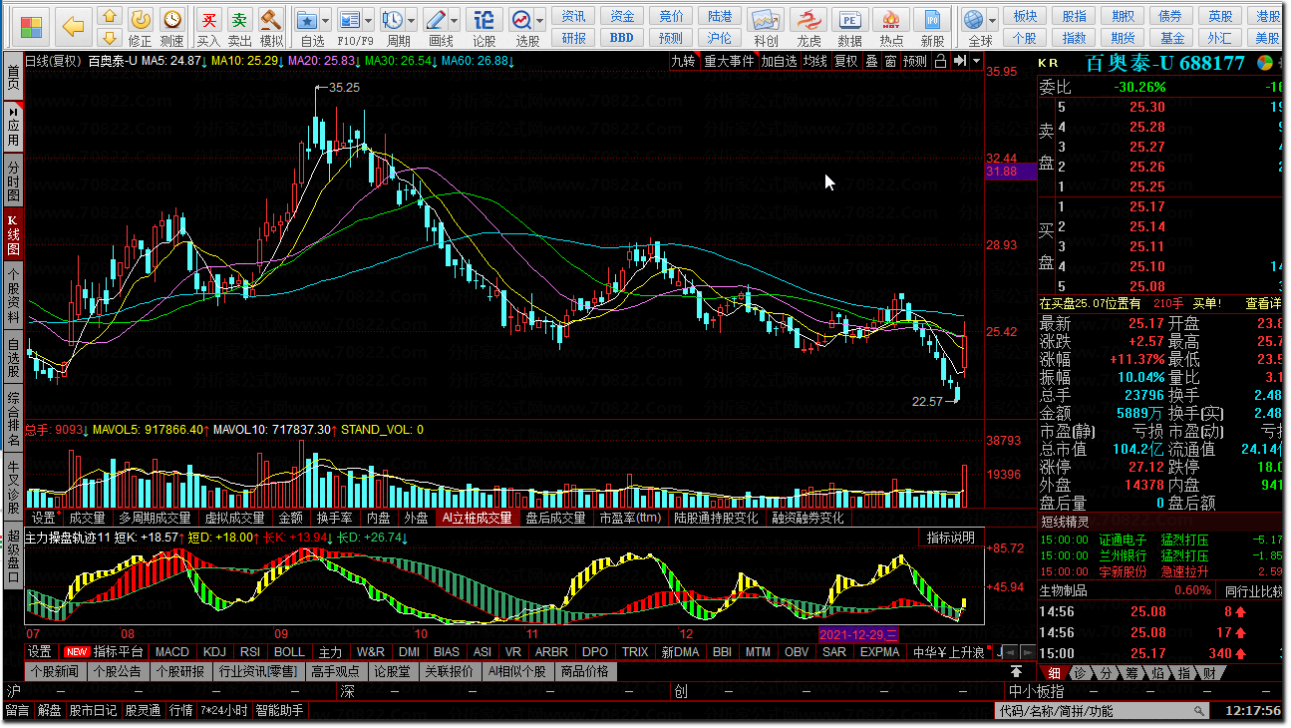Image resolution: width=1291 pixels, height=728 pixels.
Task: Toggle the 窗 window layout button
Action: tap(890, 61)
